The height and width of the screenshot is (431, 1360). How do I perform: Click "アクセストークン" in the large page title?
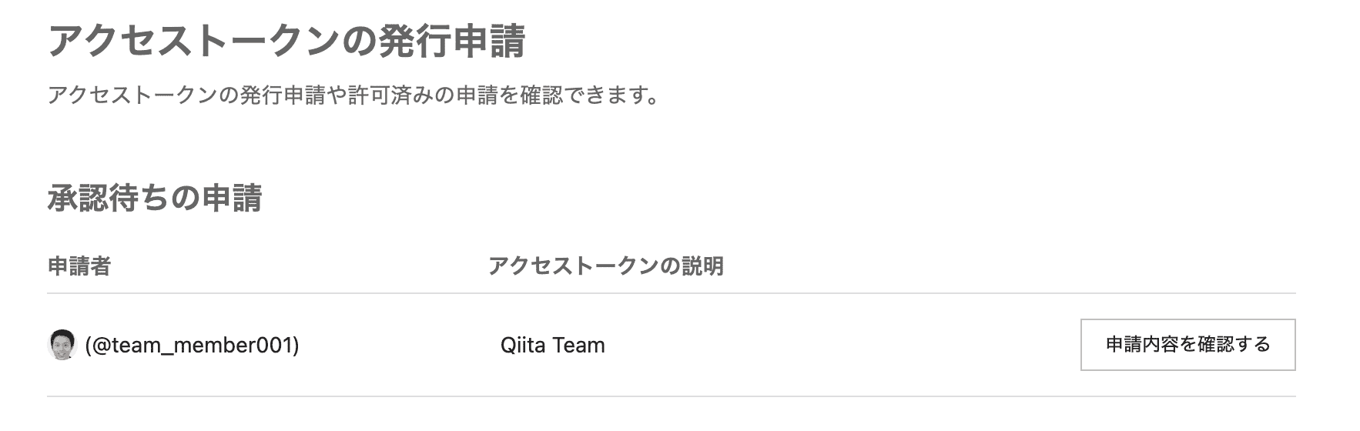coord(194,42)
